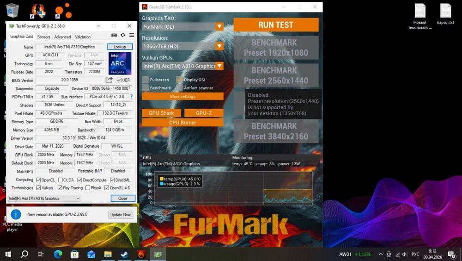Toggle the DirectCompute checkbox
The height and width of the screenshot is (261, 462).
coord(79,180)
